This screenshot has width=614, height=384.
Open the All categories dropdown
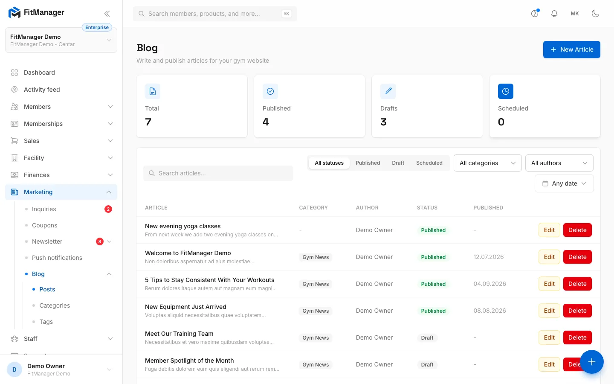488,163
